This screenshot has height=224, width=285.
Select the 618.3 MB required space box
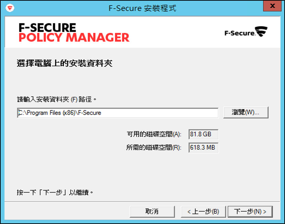[203, 148]
